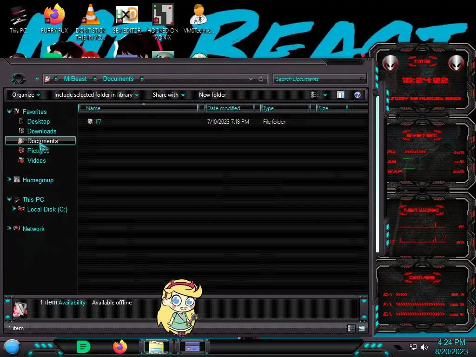The image size is (476, 357).
Task: Click the volume speaker tray icon
Action: click(x=424, y=347)
